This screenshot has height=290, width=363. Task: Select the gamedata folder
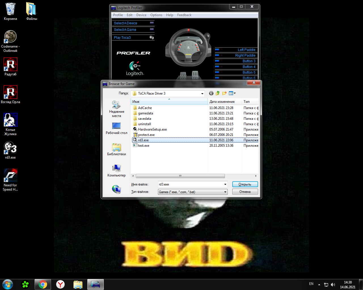143,113
